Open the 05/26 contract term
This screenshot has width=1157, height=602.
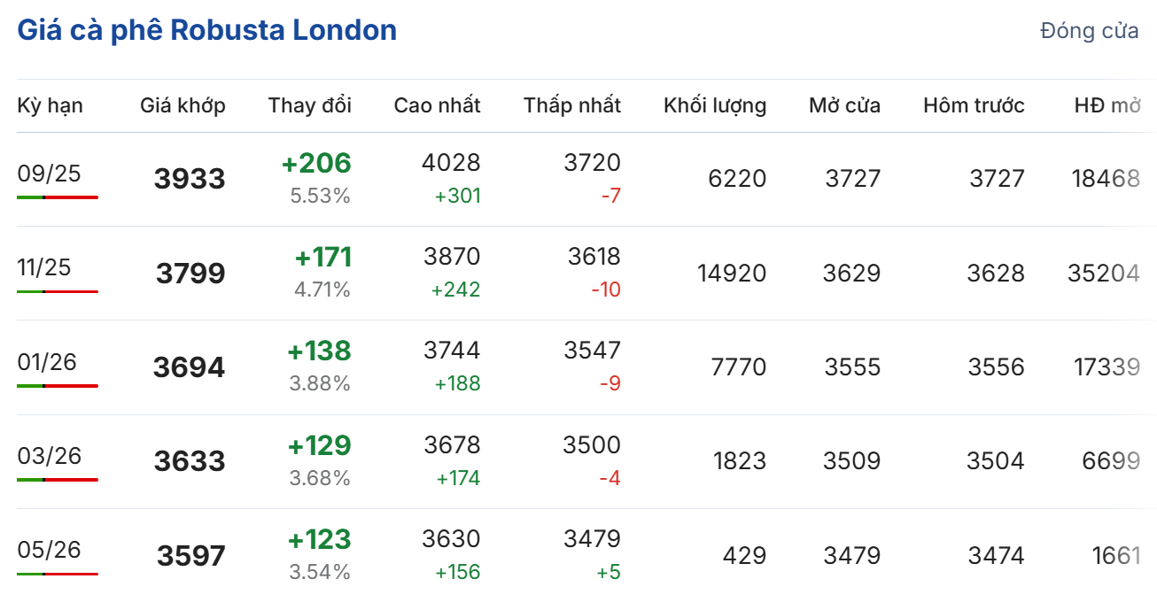click(49, 550)
